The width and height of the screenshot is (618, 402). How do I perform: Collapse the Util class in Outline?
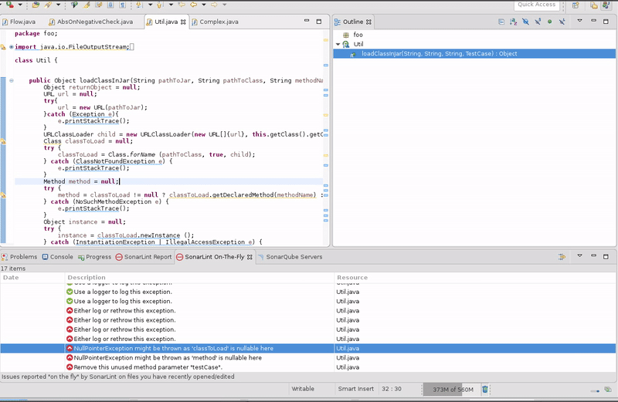pos(338,45)
